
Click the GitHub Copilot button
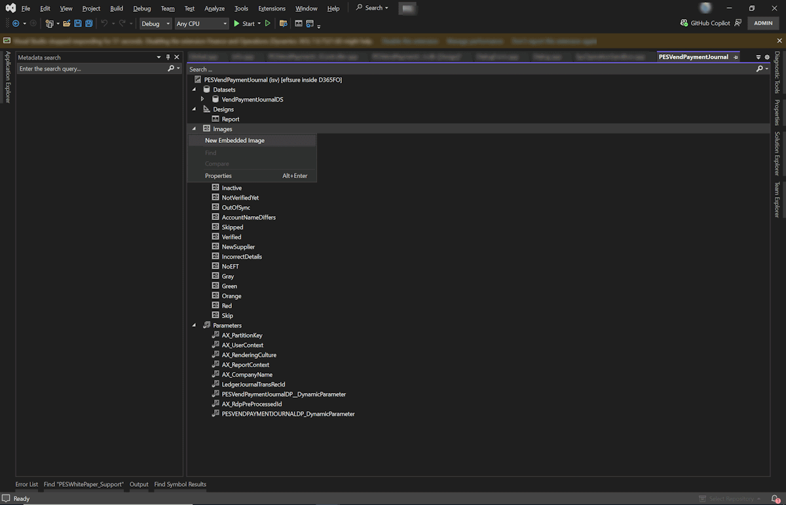point(705,23)
